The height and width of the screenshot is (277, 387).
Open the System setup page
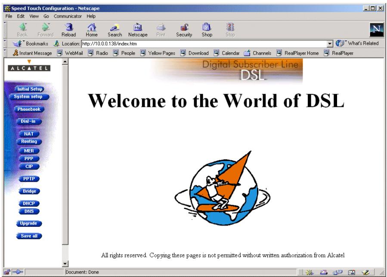(29, 97)
